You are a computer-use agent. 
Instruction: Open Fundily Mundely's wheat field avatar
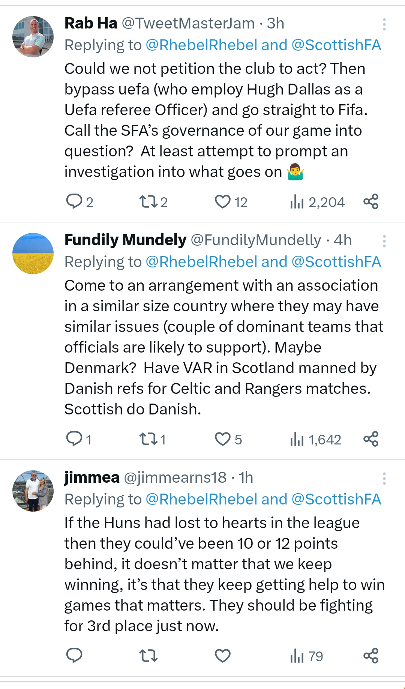click(x=33, y=253)
